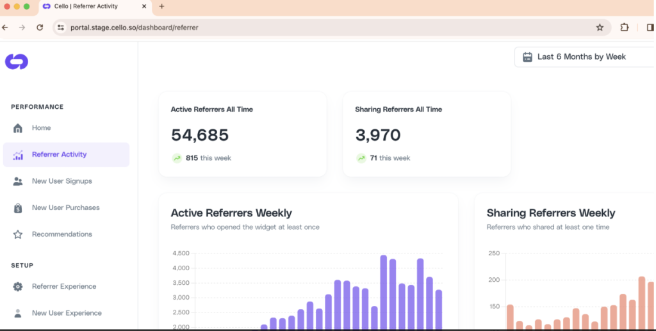The width and height of the screenshot is (656, 331).
Task: Click the tallest purple bar in Active Referrers chart
Action: tap(384, 292)
